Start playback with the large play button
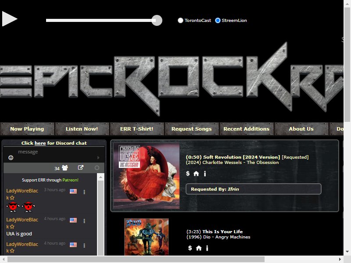This screenshot has height=263, width=351. coord(10,19)
